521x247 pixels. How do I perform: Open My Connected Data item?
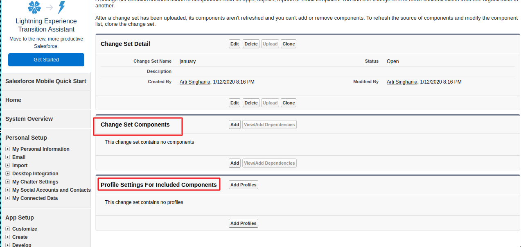(x=35, y=198)
